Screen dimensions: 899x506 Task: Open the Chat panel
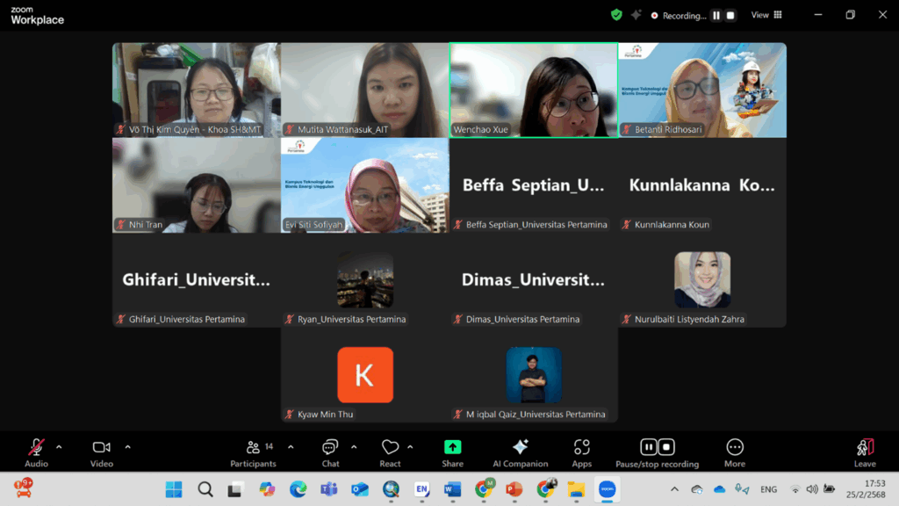(330, 448)
